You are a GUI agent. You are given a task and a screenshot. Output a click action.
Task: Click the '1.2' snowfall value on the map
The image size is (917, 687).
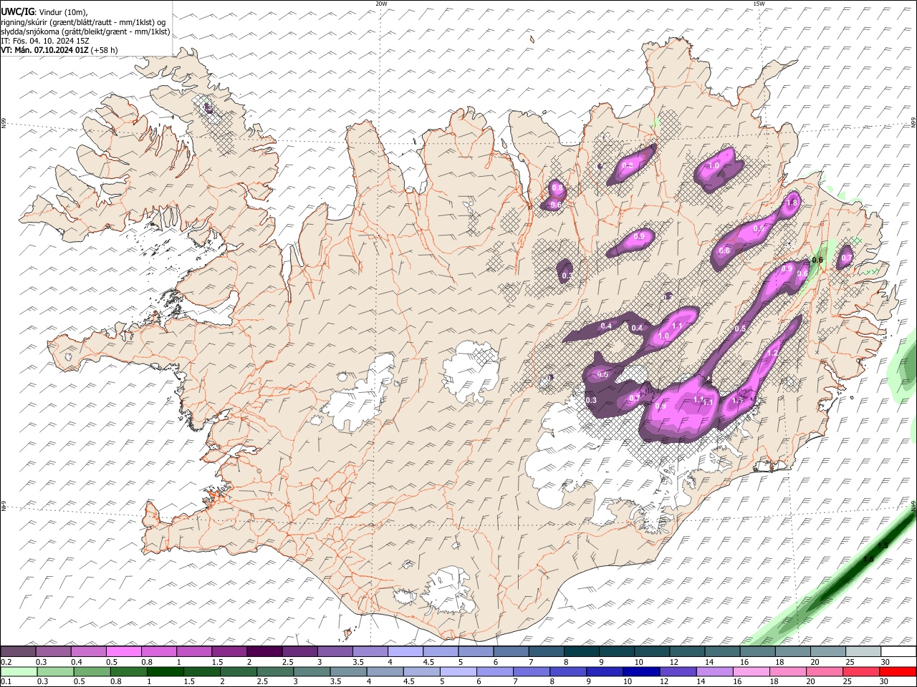point(772,353)
